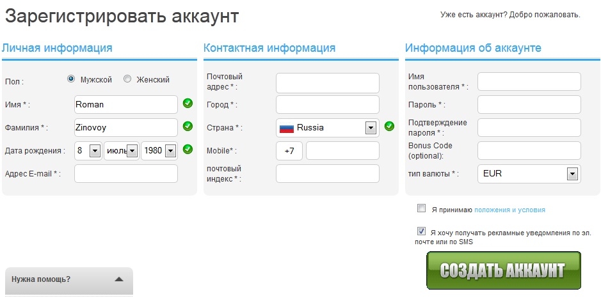Click the Имя пользователя input field
Viewport: 601px width, 303px height.
[529, 82]
